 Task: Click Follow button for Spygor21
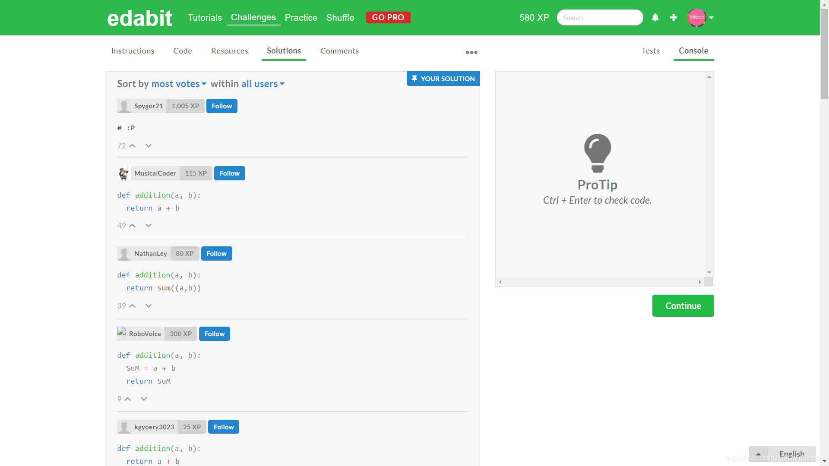coord(221,106)
